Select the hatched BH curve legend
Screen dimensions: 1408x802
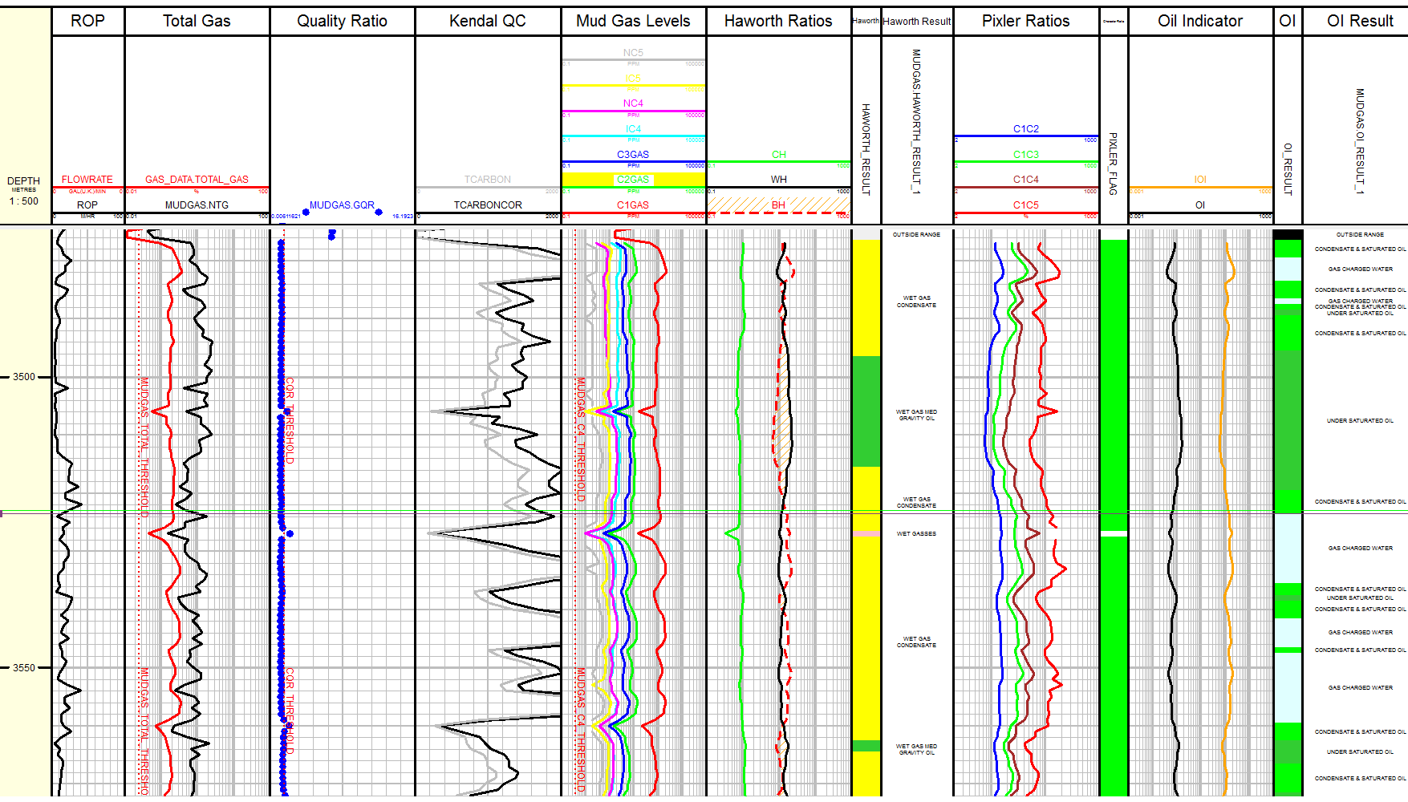pos(778,205)
